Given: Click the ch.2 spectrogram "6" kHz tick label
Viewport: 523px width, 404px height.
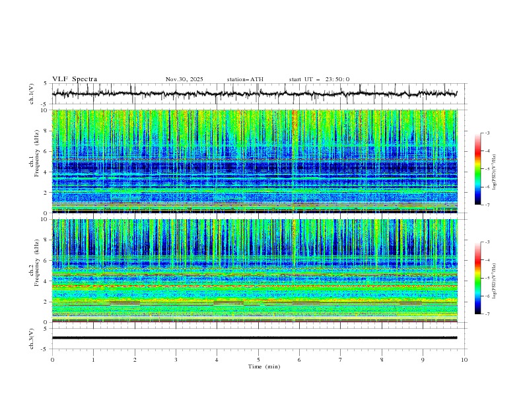Looking at the screenshot, I should [47, 261].
